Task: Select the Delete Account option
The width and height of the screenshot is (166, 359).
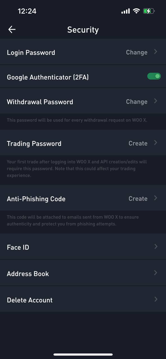Action: click(83, 300)
